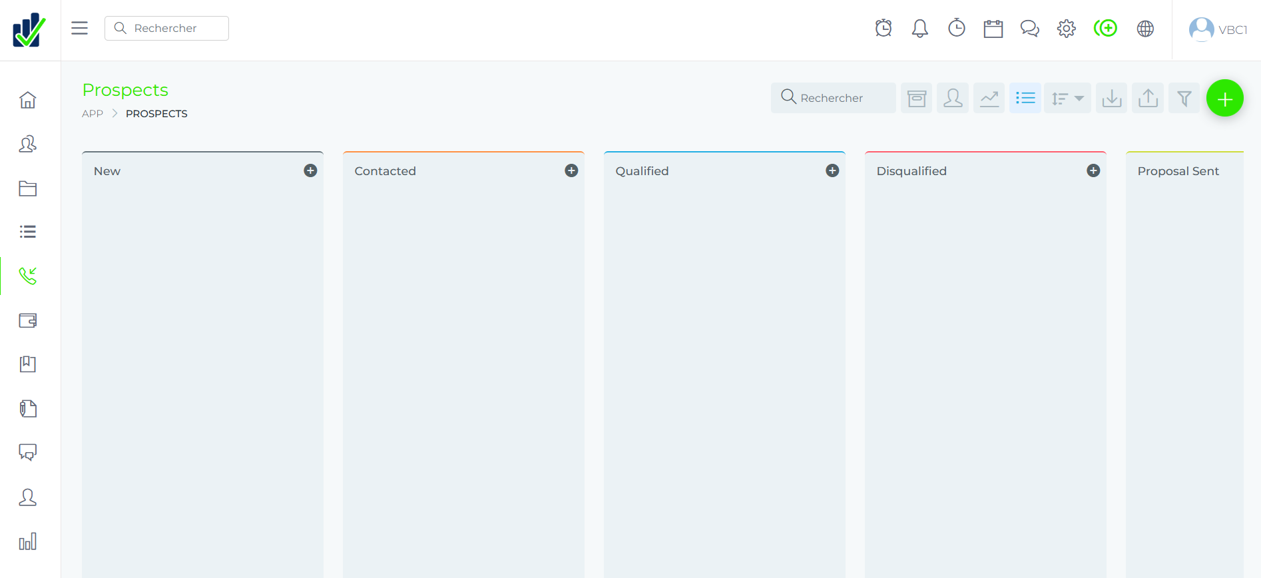Open the language globe icon
The image size is (1261, 578).
[x=1145, y=29]
